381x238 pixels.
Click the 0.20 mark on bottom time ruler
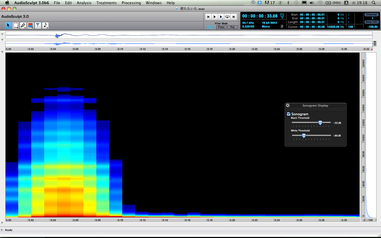pyautogui.click(x=232, y=220)
